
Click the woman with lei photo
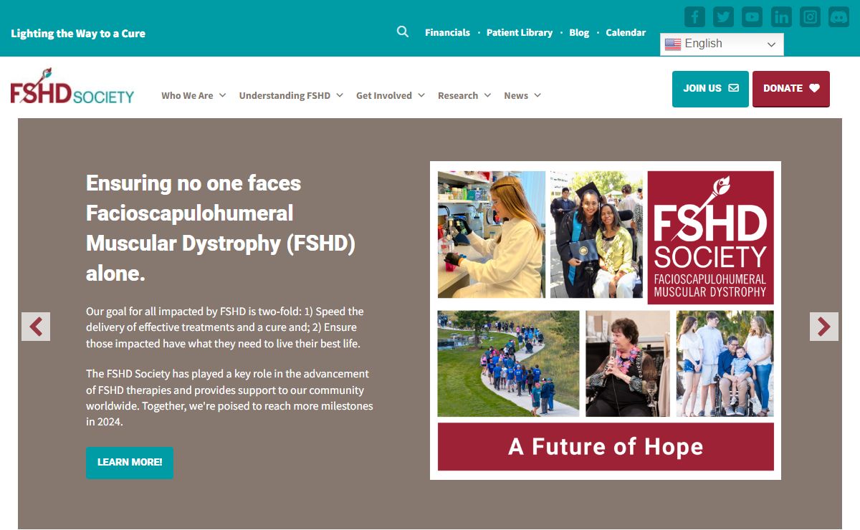[628, 363]
